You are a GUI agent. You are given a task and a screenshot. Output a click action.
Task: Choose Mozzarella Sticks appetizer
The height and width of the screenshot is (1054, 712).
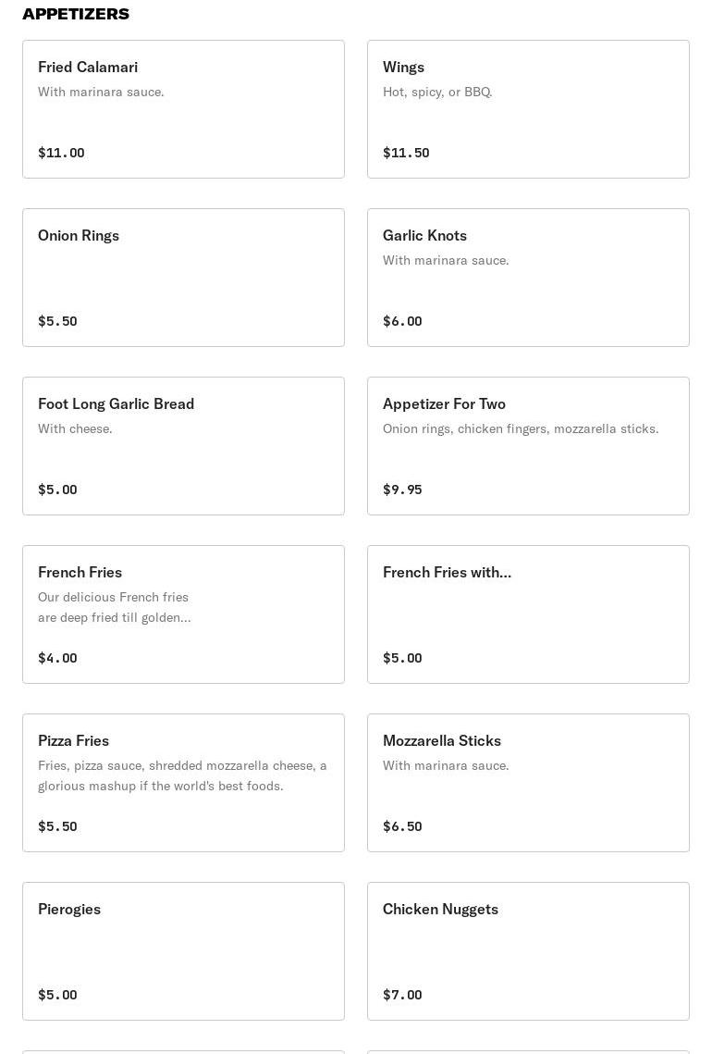pos(528,783)
